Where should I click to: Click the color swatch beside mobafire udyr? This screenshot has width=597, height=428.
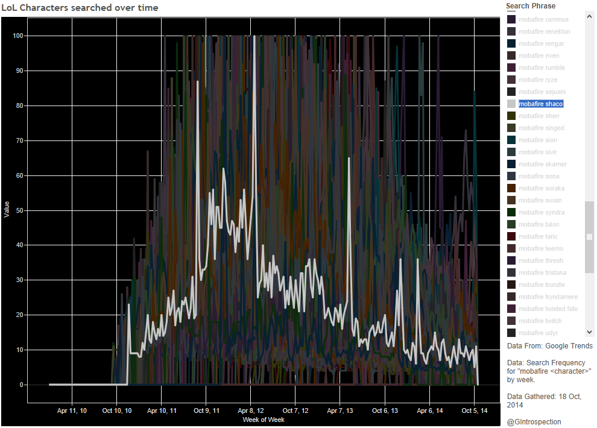tap(511, 333)
